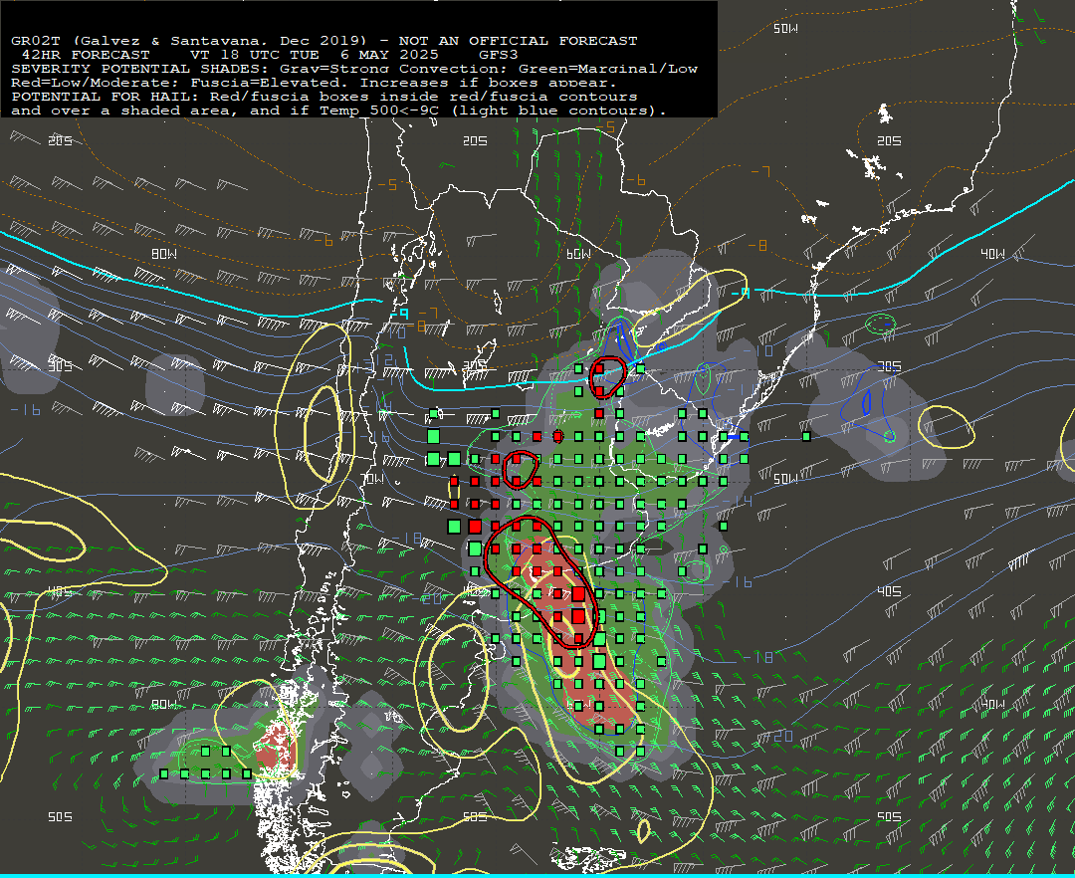1075x878 pixels.
Task: Select the 'POTENTIAL FOR HAIL:' legend text
Action: point(107,97)
